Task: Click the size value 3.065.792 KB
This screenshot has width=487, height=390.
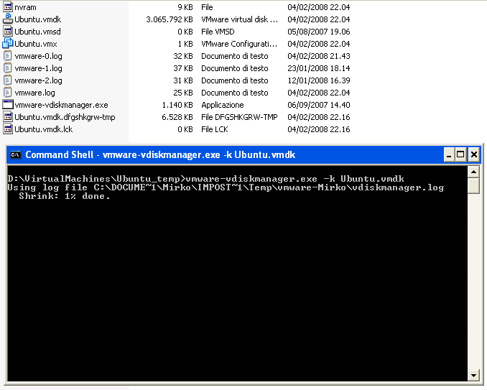Action: tap(170, 19)
